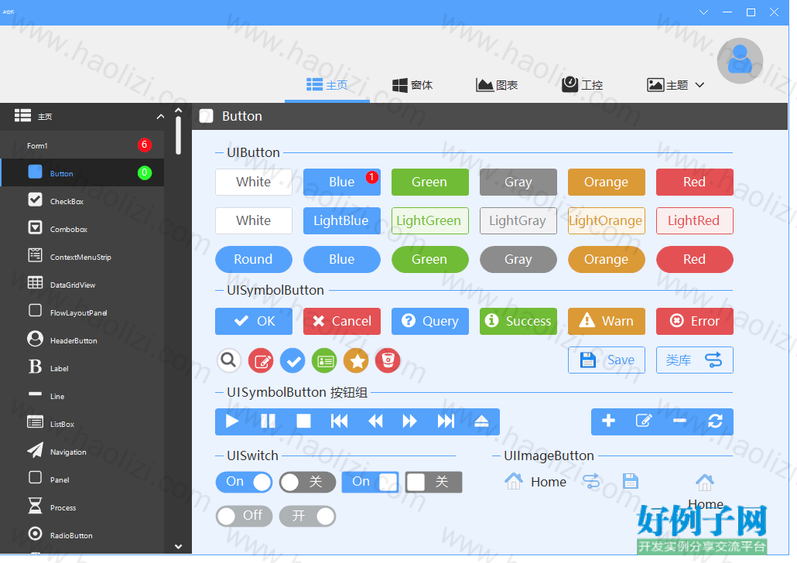Select HeaderButton in the sidebar
Viewport: 797px width, 563px height.
coord(82,340)
